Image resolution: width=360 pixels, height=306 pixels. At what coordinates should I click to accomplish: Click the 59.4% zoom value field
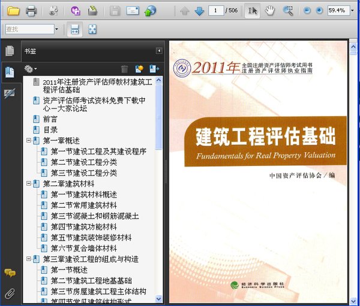click(x=338, y=11)
